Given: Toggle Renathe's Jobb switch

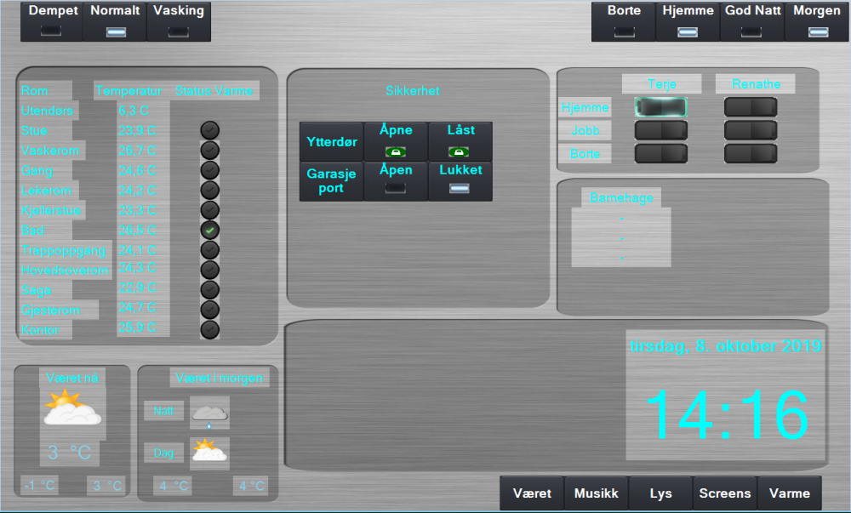Looking at the screenshot, I should [x=750, y=130].
